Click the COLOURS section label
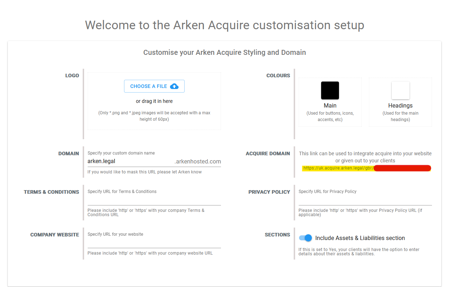 [278, 75]
